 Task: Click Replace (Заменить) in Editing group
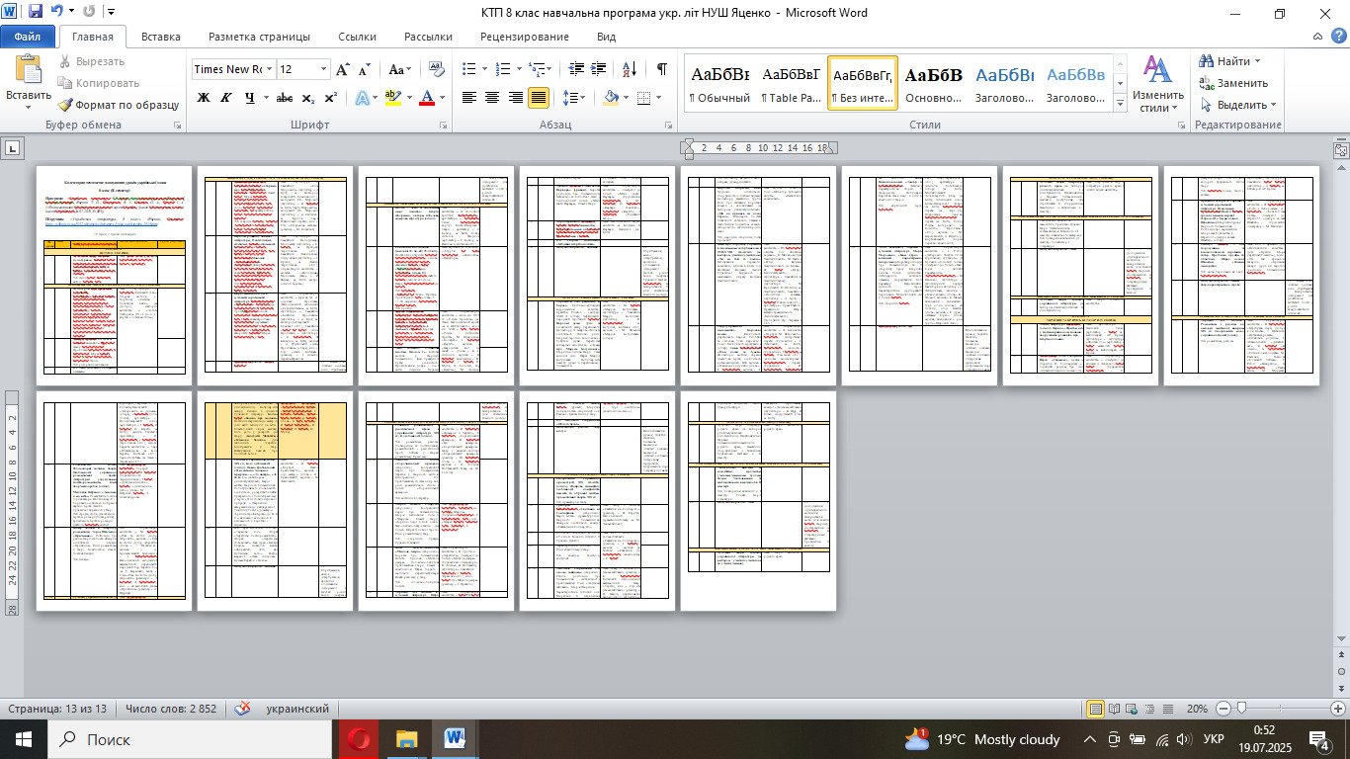tap(1232, 83)
